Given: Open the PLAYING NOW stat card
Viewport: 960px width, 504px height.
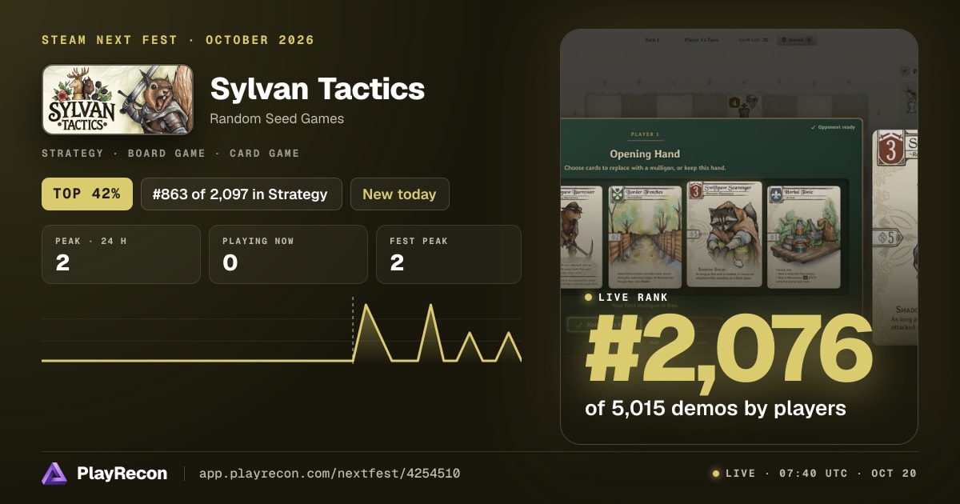Looking at the screenshot, I should tap(288, 254).
